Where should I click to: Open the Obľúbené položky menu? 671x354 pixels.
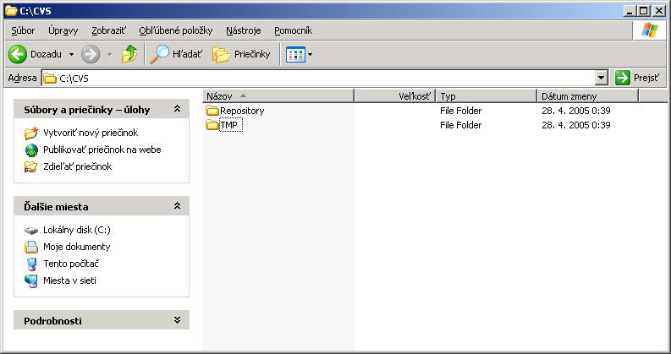tap(176, 30)
